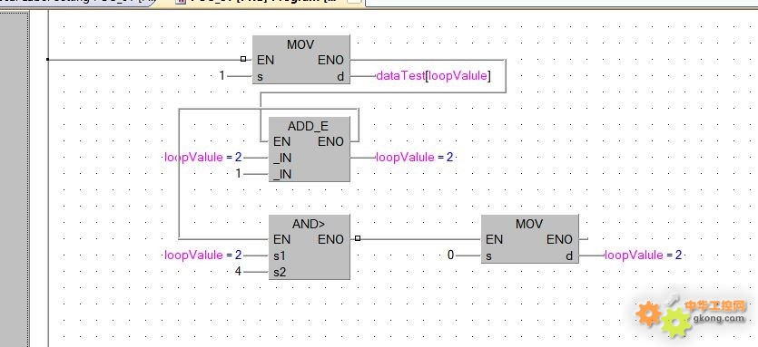Viewport: 758px width, 347px height.
Task: Select constant 0 on lower MOV s input
Action: click(450, 255)
